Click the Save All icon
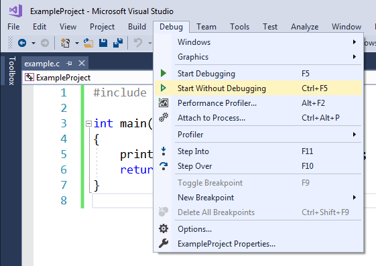Screen dimensions: 376x266 [118, 43]
